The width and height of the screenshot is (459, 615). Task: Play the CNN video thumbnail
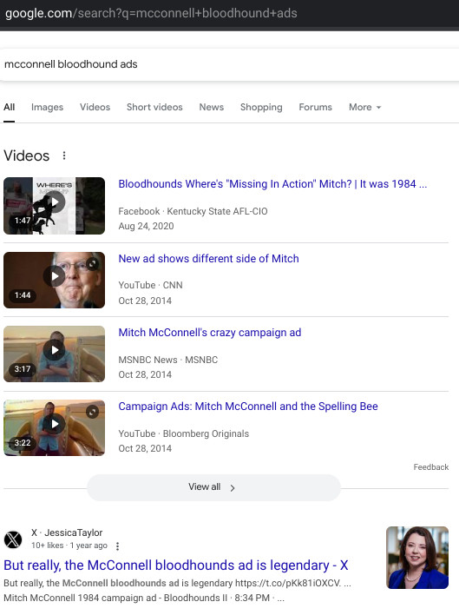click(55, 280)
